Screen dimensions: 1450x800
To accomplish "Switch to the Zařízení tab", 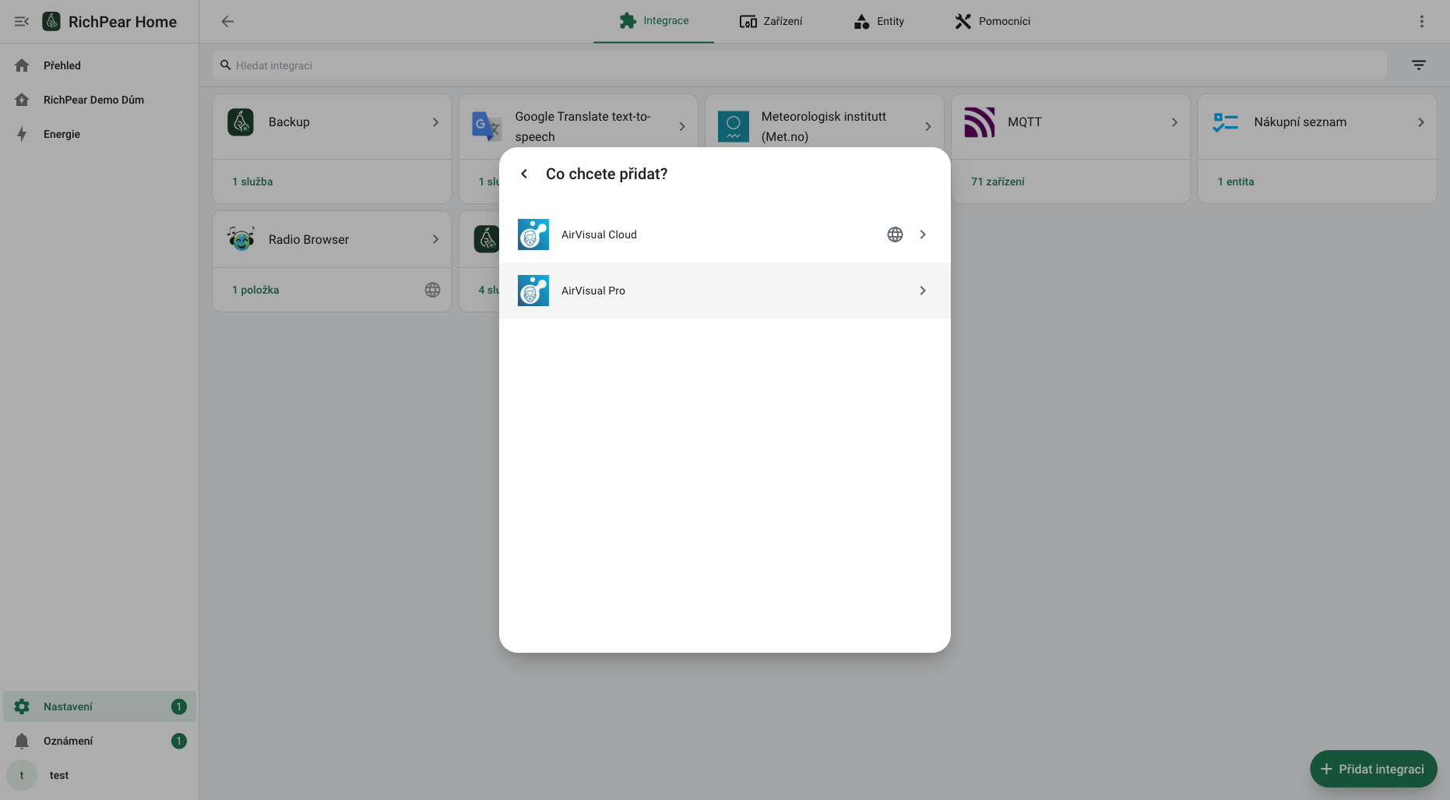I will click(x=771, y=21).
